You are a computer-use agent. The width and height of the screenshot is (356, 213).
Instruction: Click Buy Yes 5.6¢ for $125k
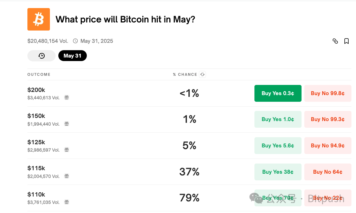click(x=278, y=146)
